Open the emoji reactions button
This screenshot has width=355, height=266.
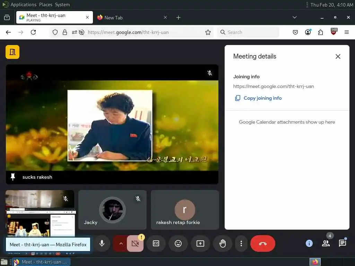tap(178, 243)
